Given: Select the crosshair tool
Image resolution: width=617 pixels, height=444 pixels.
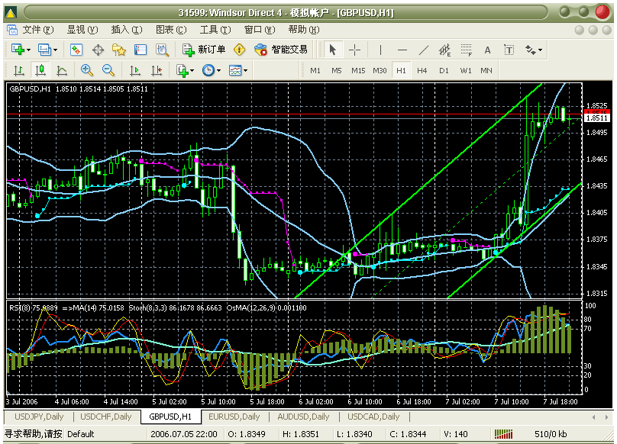Looking at the screenshot, I should 355,50.
